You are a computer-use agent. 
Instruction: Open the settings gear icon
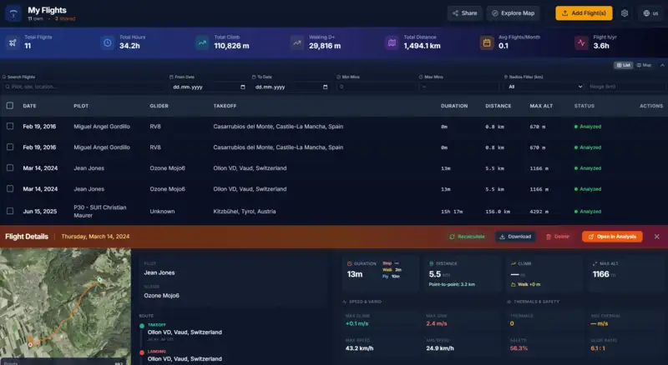click(x=625, y=13)
